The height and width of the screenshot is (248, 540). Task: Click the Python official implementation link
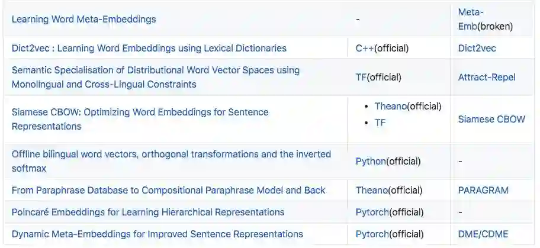[371, 161]
